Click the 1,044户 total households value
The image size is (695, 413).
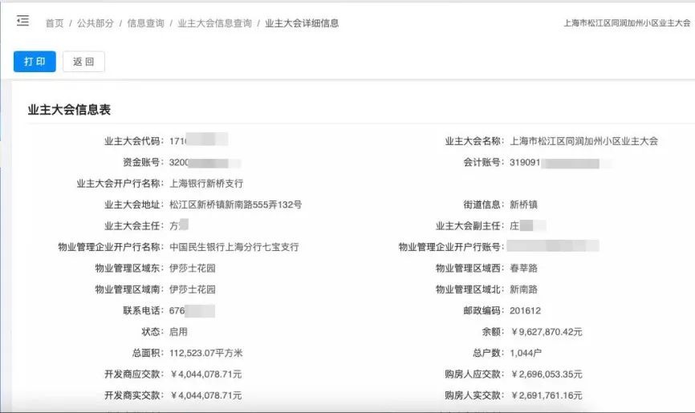pos(527,353)
